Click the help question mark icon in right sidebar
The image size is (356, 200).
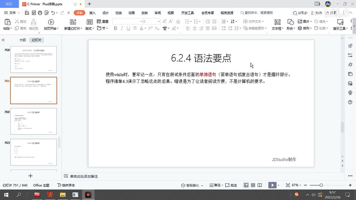tap(350, 102)
